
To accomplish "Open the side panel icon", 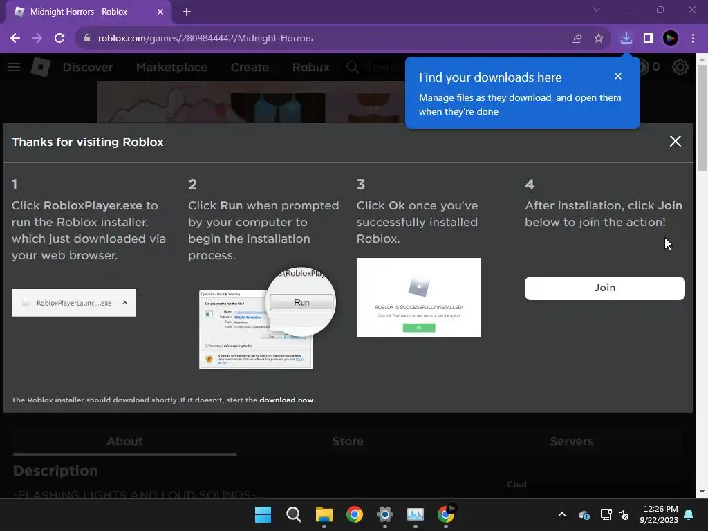I will 649,39.
